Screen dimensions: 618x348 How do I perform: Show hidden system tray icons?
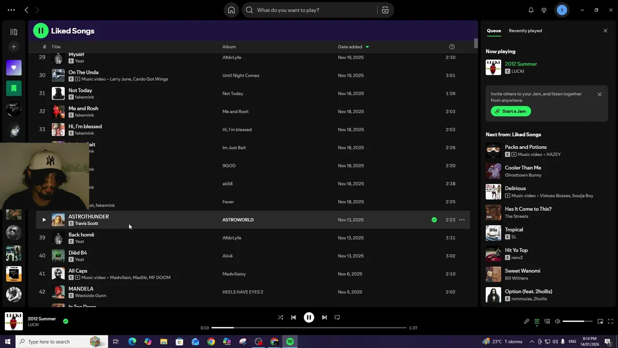click(x=532, y=342)
